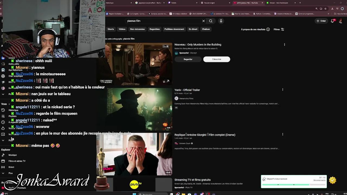Click the zoom magnifier icon in address bar
This screenshot has width=347, height=195.
tap(316, 8)
